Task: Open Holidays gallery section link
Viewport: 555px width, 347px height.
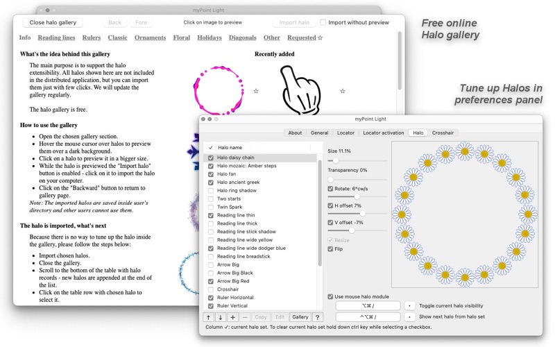Action: (x=210, y=37)
